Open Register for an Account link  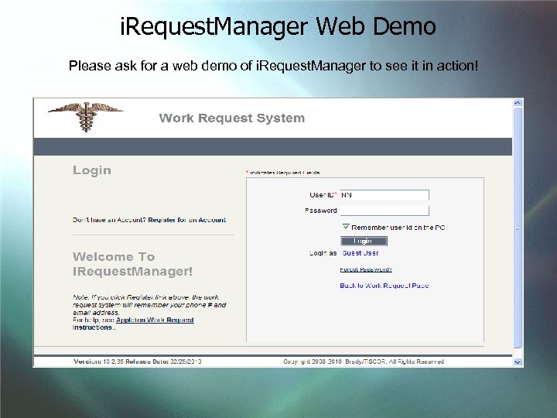[x=187, y=220]
